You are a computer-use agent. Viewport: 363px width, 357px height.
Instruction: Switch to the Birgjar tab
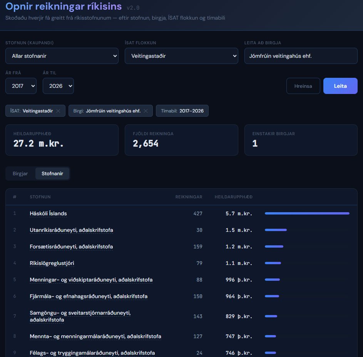(x=20, y=174)
